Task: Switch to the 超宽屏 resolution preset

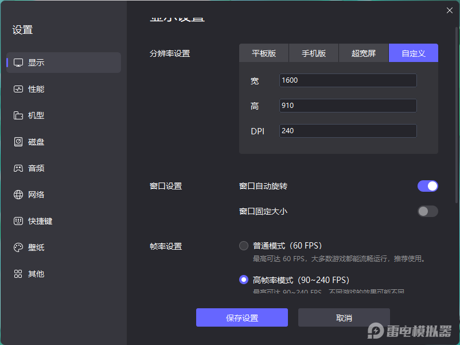Action: tap(363, 53)
